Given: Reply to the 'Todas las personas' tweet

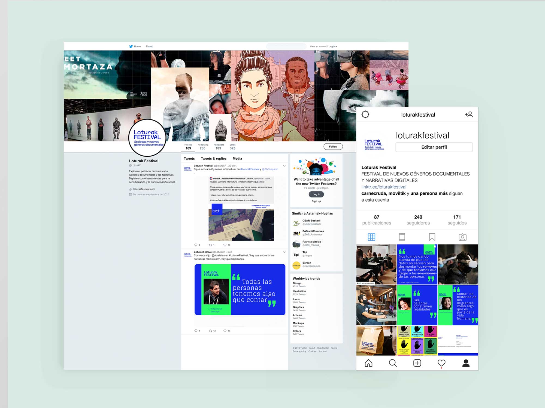Looking at the screenshot, I should tap(196, 331).
